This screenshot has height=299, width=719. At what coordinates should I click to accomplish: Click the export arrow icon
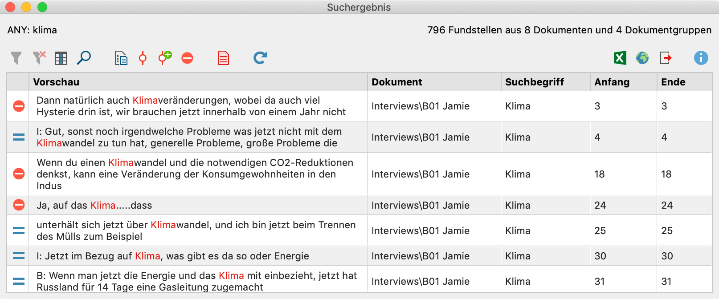click(666, 58)
